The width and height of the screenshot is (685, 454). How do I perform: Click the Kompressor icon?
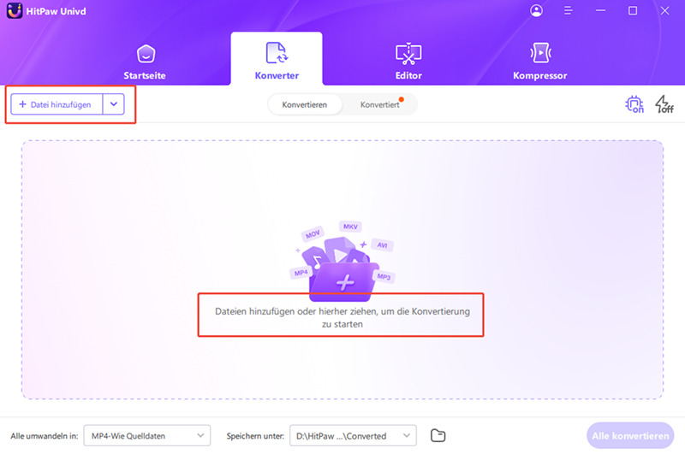[x=539, y=53]
